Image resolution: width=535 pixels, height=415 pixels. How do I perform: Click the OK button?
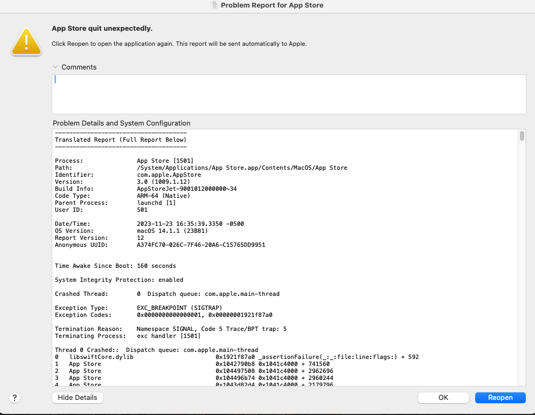(443, 398)
